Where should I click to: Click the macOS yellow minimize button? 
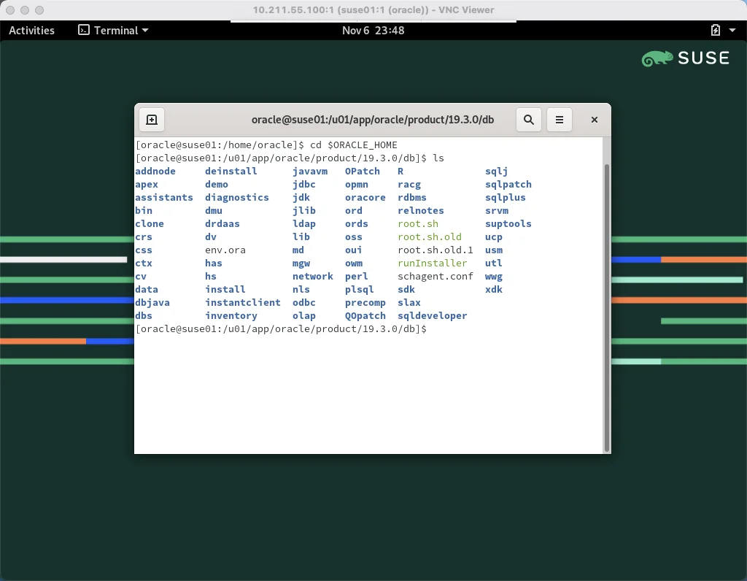25,10
